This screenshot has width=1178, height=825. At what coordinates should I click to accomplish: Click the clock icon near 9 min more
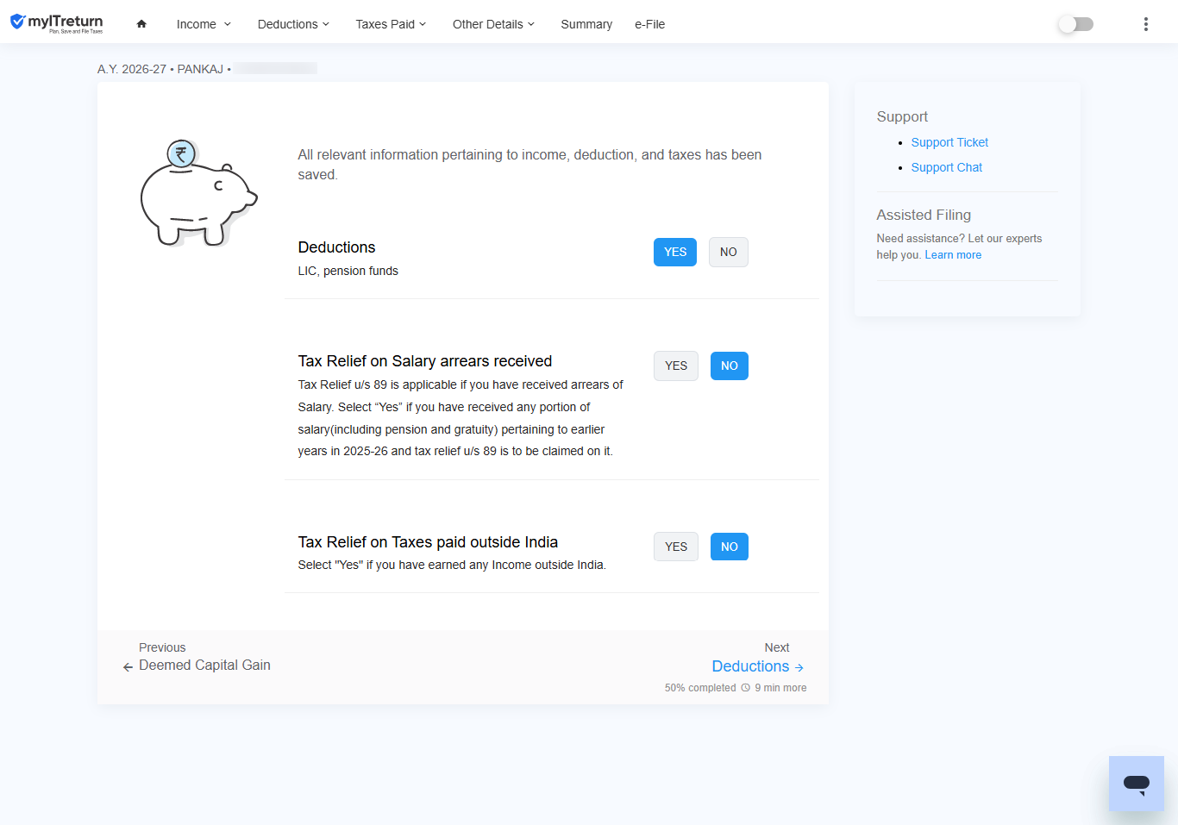point(746,688)
